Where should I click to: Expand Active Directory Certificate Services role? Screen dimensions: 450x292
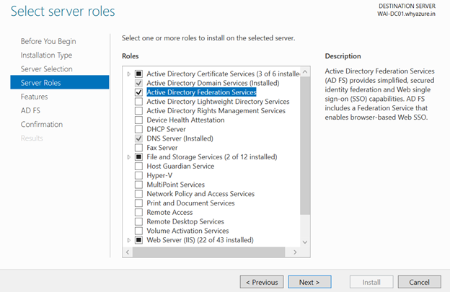click(129, 74)
